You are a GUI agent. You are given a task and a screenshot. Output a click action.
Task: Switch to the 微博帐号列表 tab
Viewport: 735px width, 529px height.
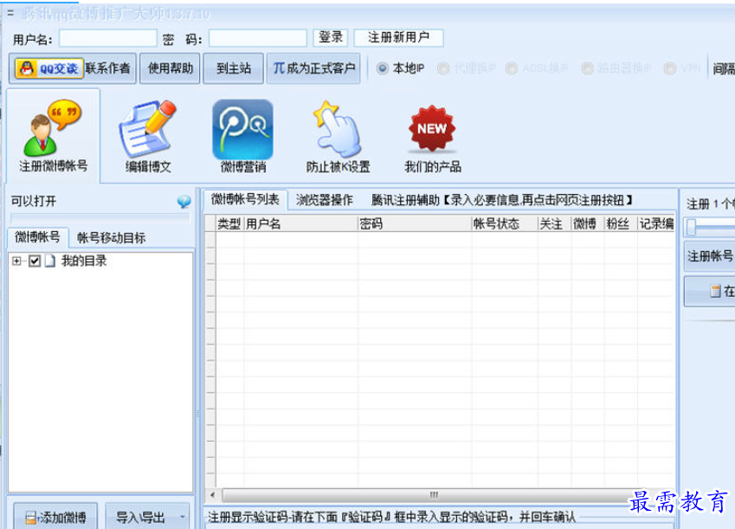(245, 199)
